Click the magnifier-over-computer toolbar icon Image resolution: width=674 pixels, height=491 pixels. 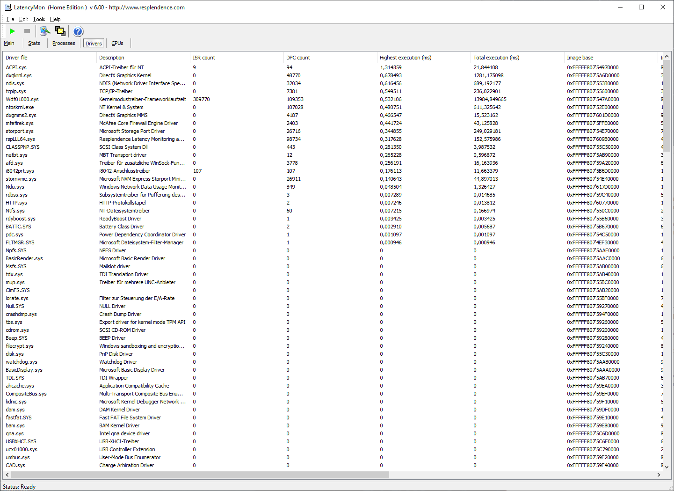pyautogui.click(x=45, y=31)
